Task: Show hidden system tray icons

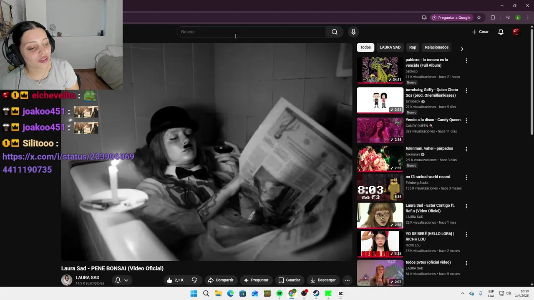Action: tap(462, 293)
